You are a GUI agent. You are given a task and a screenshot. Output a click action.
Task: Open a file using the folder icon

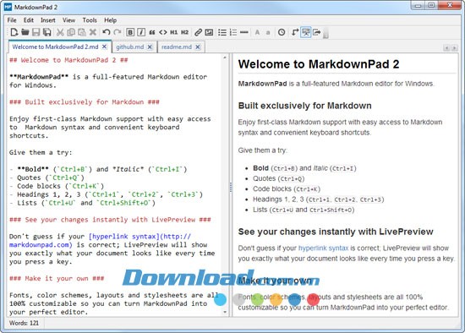pyautogui.click(x=25, y=32)
